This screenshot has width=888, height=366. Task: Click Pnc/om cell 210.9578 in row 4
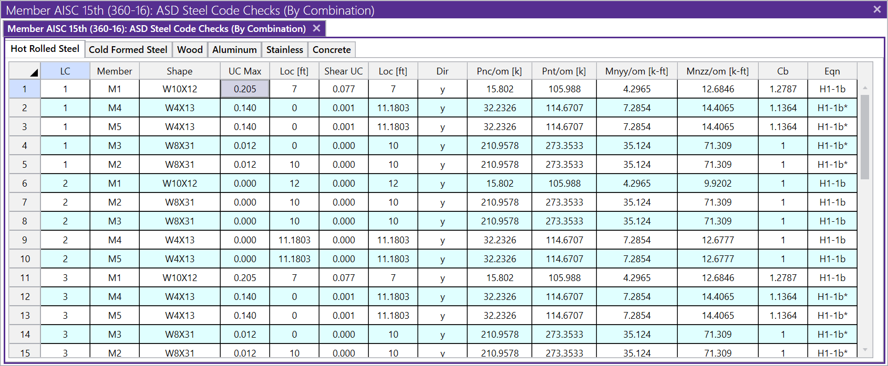coord(499,146)
